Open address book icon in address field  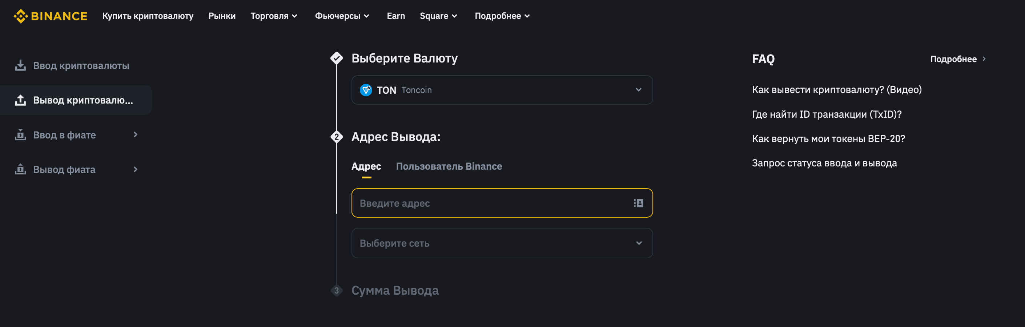638,203
